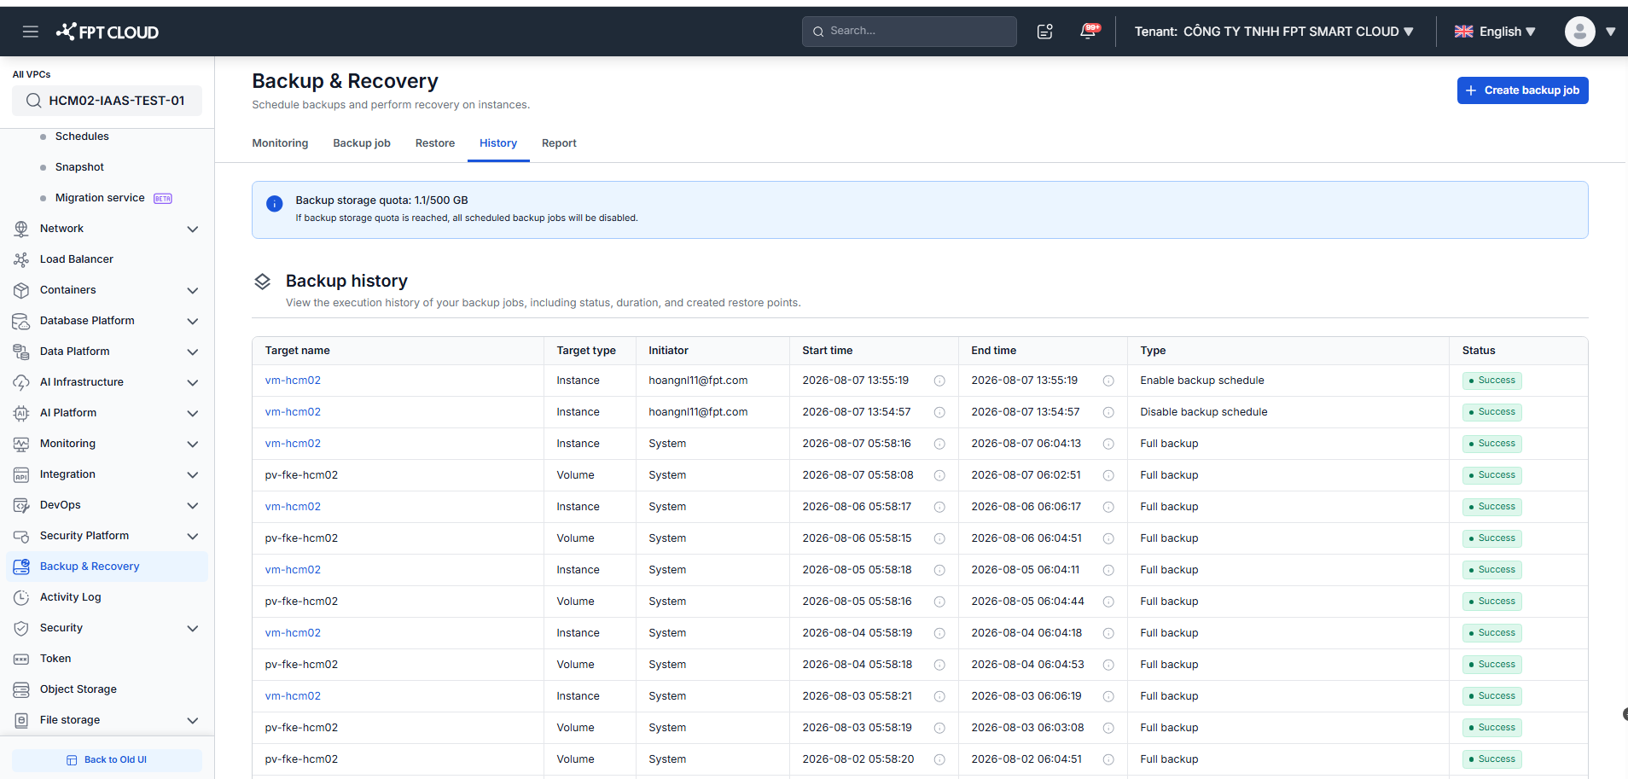Expand the Network menu chevron
This screenshot has height=779, width=1628.
click(193, 229)
